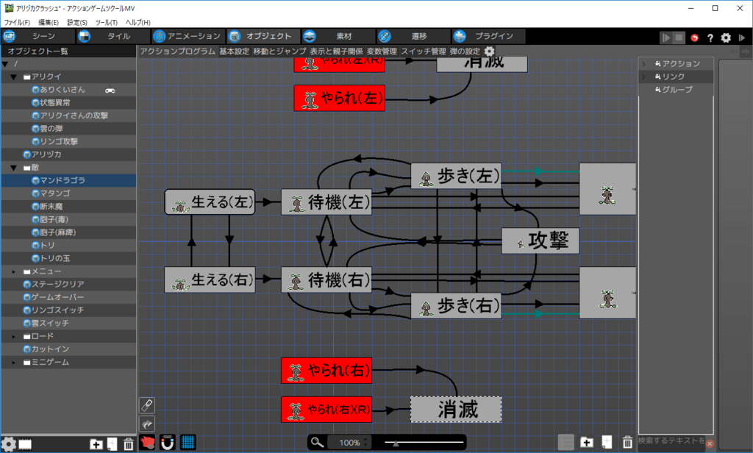Click the オブジェクト cylinder icon

click(235, 37)
